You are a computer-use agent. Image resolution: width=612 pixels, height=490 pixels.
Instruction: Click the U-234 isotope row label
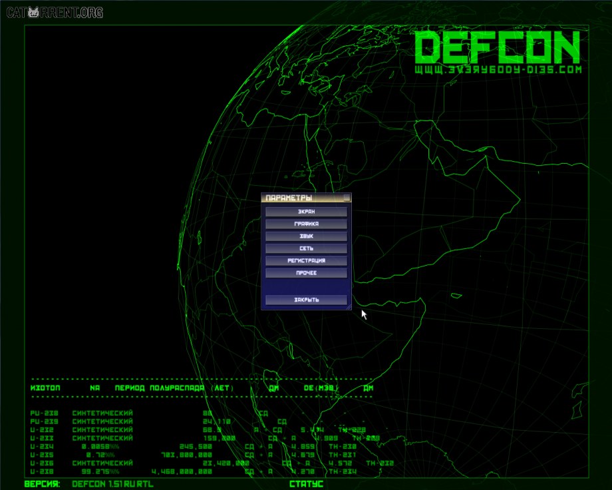coord(42,447)
